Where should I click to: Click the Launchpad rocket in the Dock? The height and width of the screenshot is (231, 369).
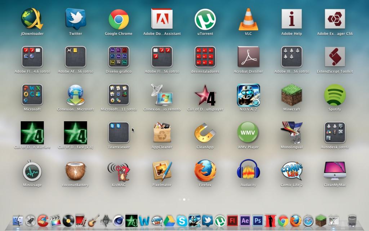[x=30, y=221]
